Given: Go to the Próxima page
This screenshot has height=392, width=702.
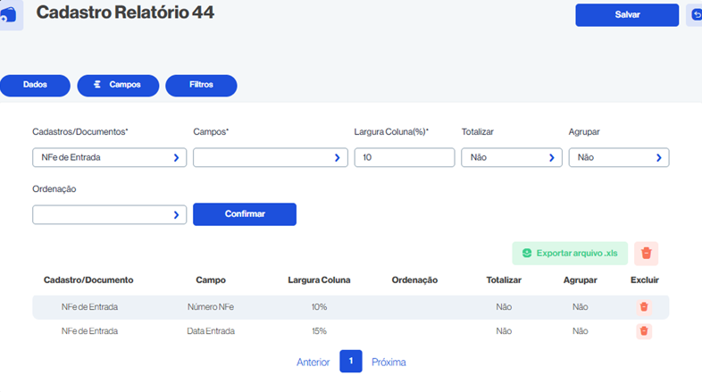Looking at the screenshot, I should [389, 363].
